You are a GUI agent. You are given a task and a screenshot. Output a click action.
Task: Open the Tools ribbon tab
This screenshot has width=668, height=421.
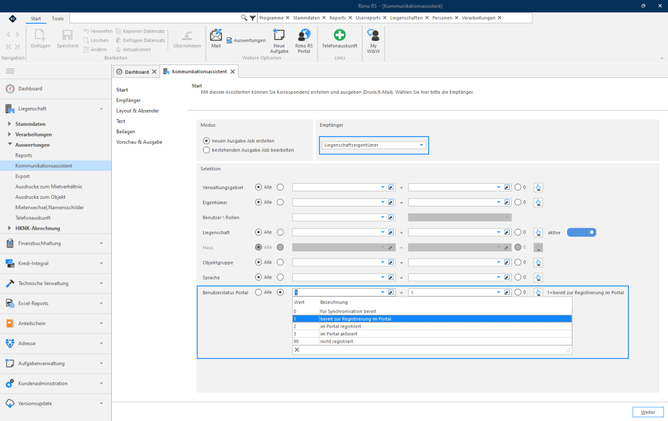point(58,18)
